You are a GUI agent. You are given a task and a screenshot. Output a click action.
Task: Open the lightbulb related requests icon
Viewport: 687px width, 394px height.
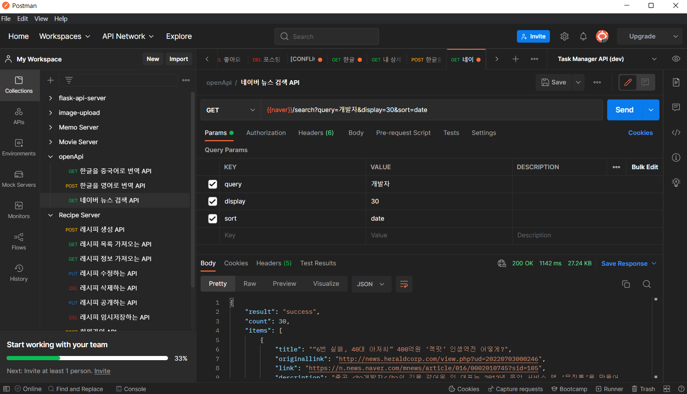(x=676, y=183)
